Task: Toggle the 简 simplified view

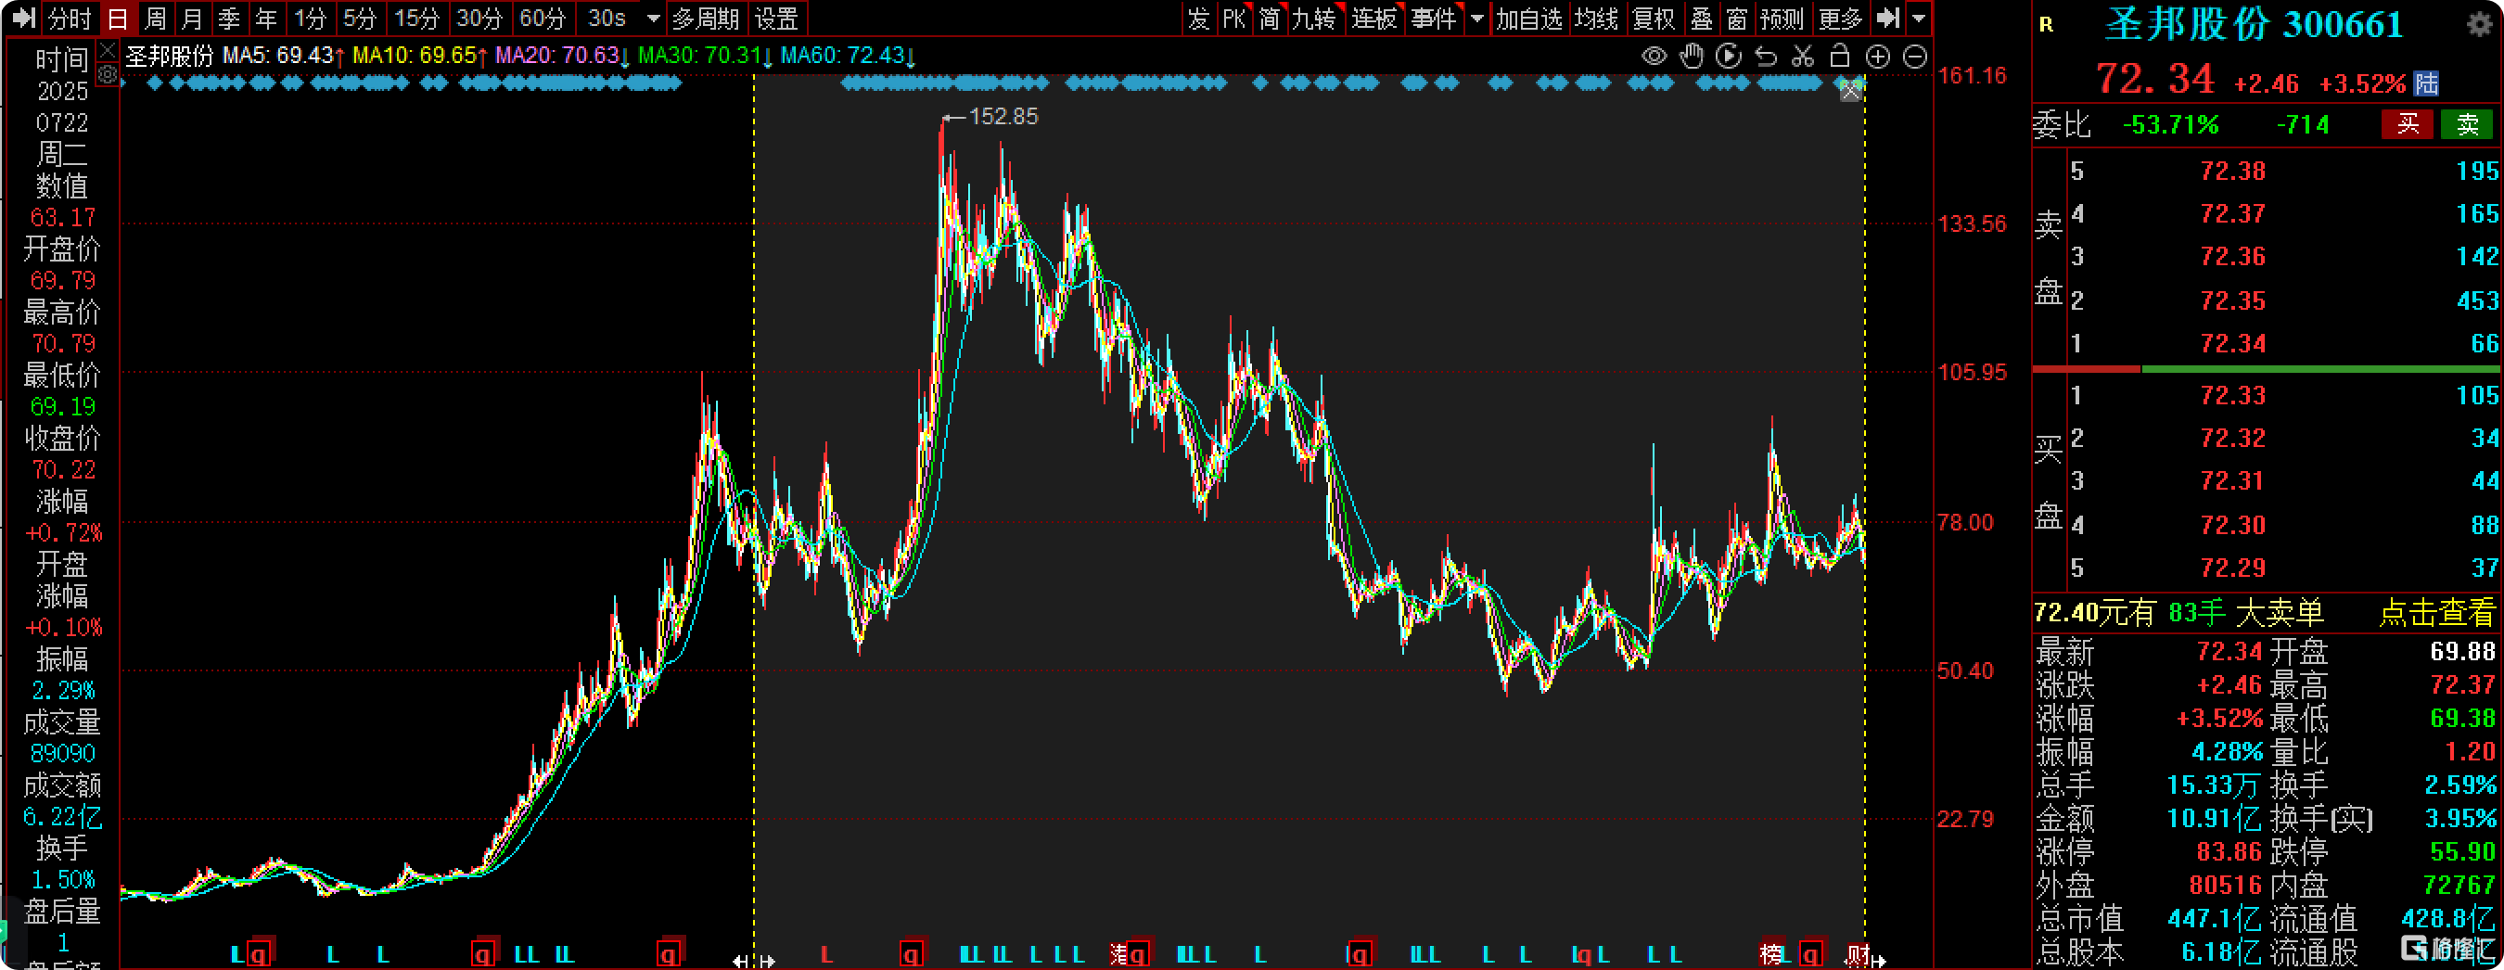Action: (1269, 18)
